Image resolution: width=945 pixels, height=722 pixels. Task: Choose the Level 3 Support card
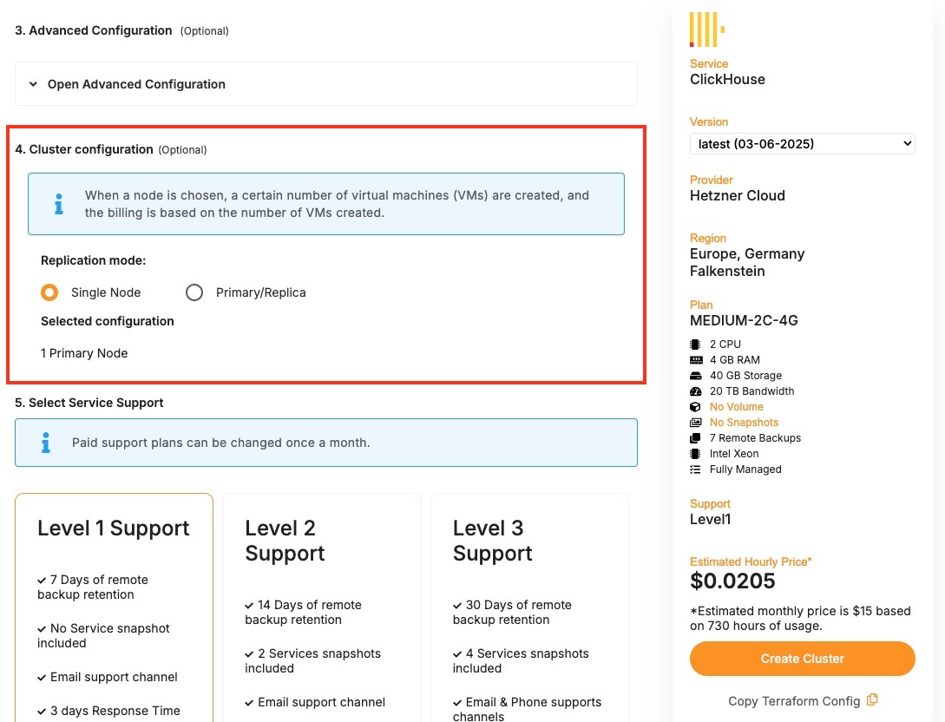click(x=529, y=607)
